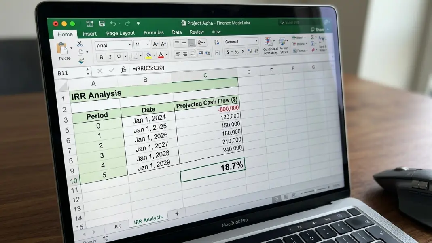Open the fill color dropdown arrow

pyautogui.click(x=154, y=55)
